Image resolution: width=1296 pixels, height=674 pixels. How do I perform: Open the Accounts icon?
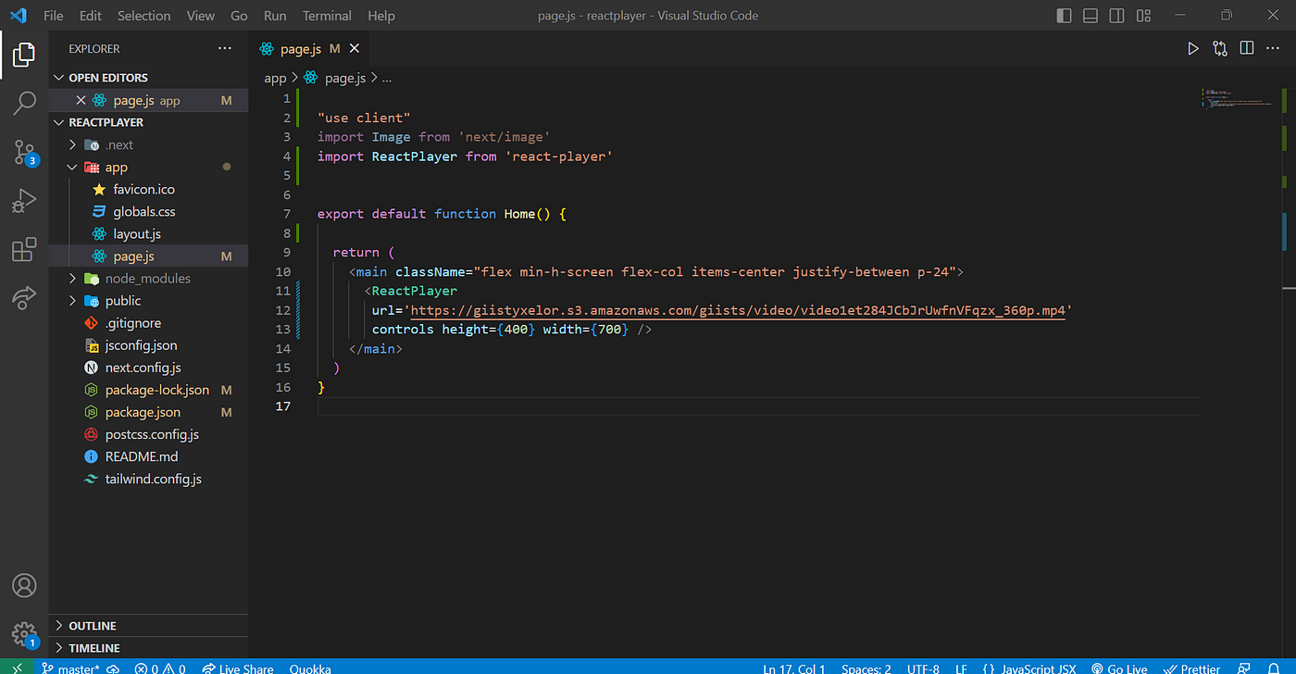(x=24, y=585)
